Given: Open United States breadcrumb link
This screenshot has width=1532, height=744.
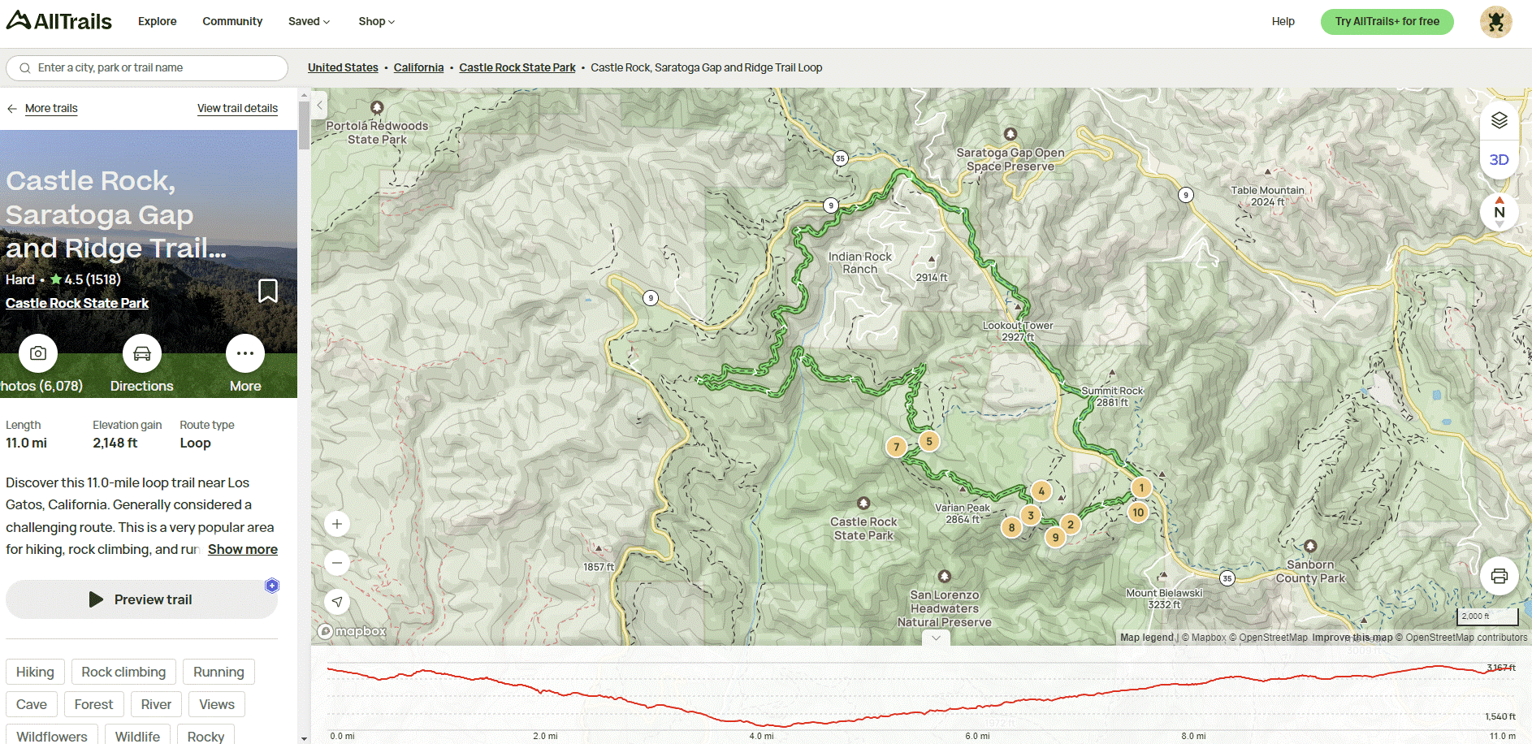Looking at the screenshot, I should coord(343,67).
